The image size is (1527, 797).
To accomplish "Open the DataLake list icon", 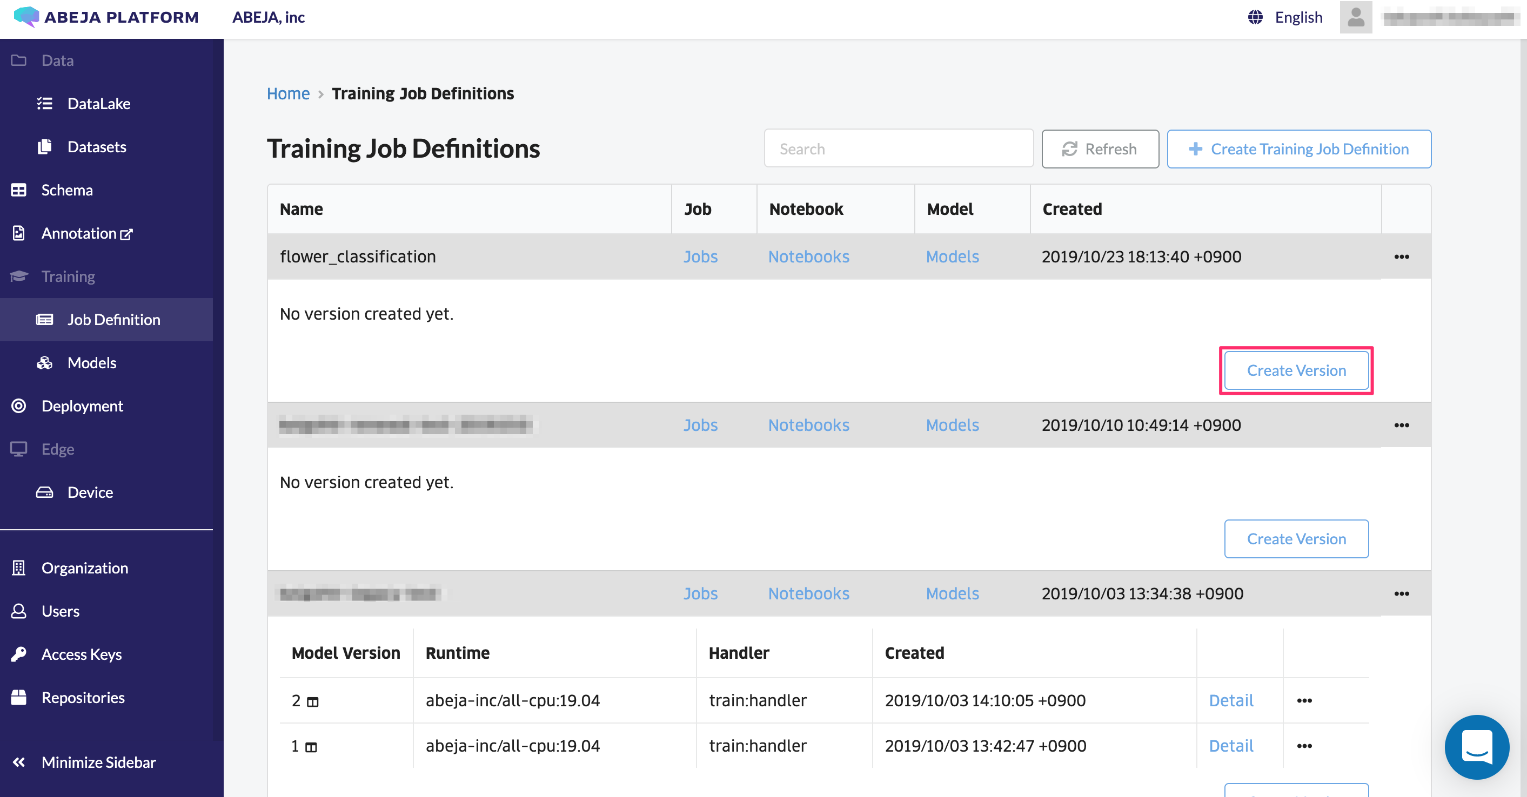I will 44,104.
